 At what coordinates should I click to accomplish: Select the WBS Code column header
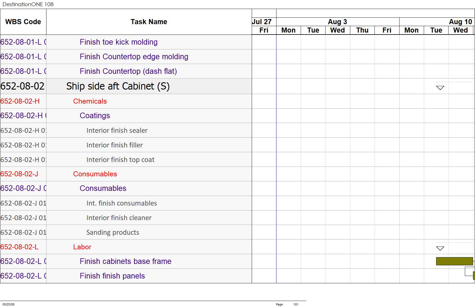pyautogui.click(x=23, y=22)
